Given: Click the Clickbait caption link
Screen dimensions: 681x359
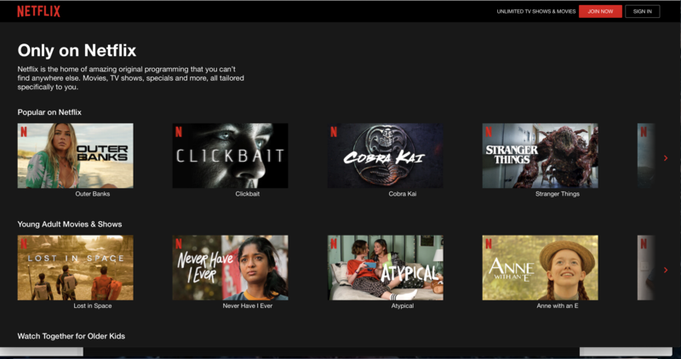Looking at the screenshot, I should (247, 194).
